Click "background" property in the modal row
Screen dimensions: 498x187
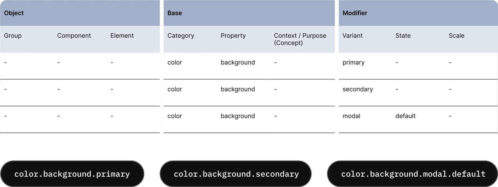(x=238, y=116)
